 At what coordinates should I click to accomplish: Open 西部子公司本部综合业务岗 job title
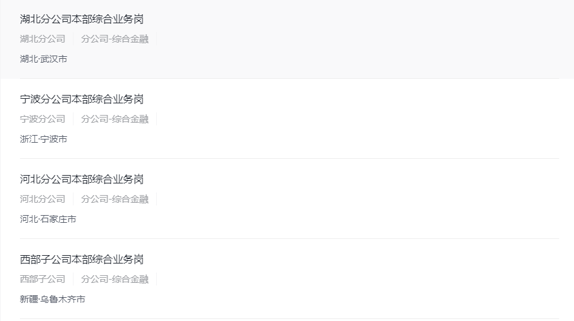(x=81, y=259)
